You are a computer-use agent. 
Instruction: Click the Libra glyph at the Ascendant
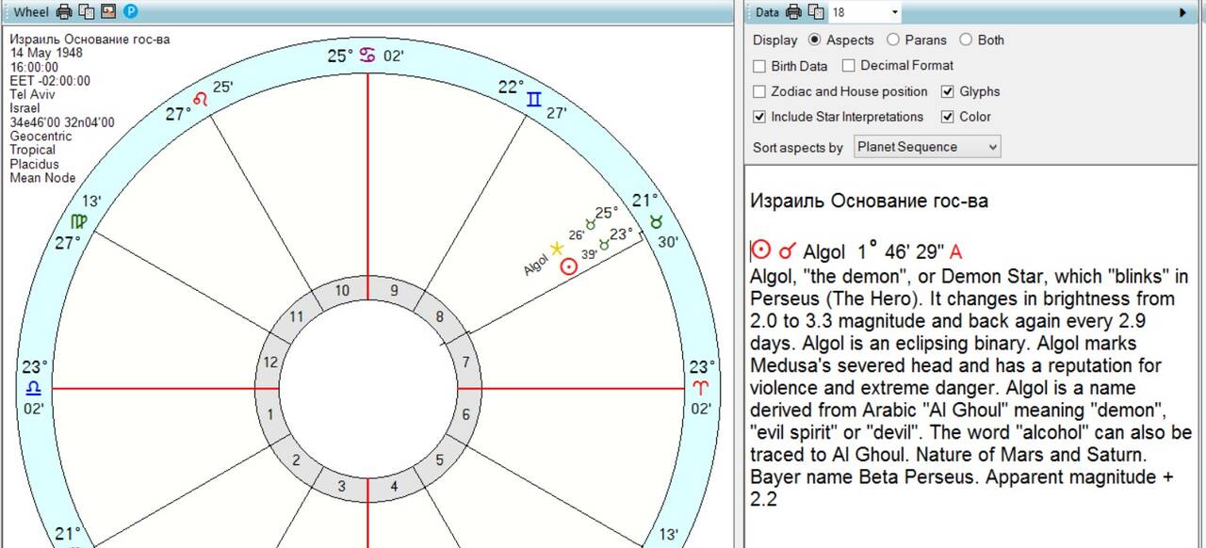[x=33, y=388]
